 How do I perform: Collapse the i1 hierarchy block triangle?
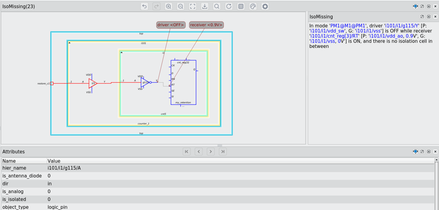[122, 52]
